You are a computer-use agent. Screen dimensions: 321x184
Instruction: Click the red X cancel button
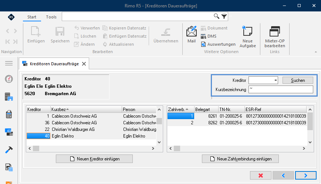tap(261, 176)
